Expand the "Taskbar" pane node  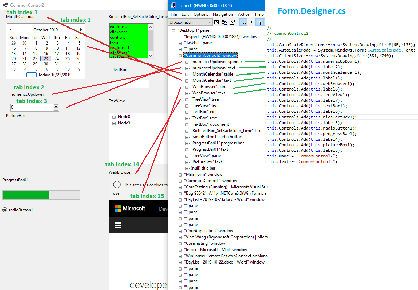pyautogui.click(x=180, y=43)
